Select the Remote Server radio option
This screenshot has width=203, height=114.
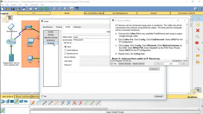click(65, 54)
